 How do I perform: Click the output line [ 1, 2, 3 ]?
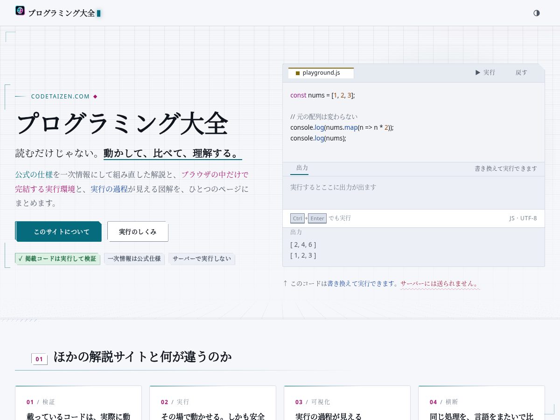click(303, 255)
